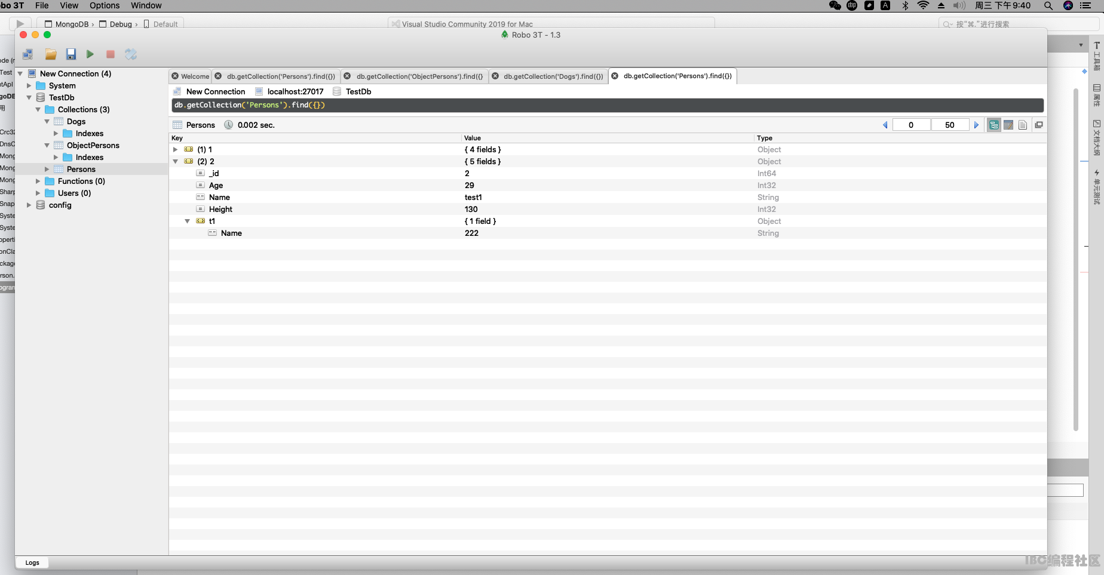Click the Connect toolbar icon

(x=27, y=54)
